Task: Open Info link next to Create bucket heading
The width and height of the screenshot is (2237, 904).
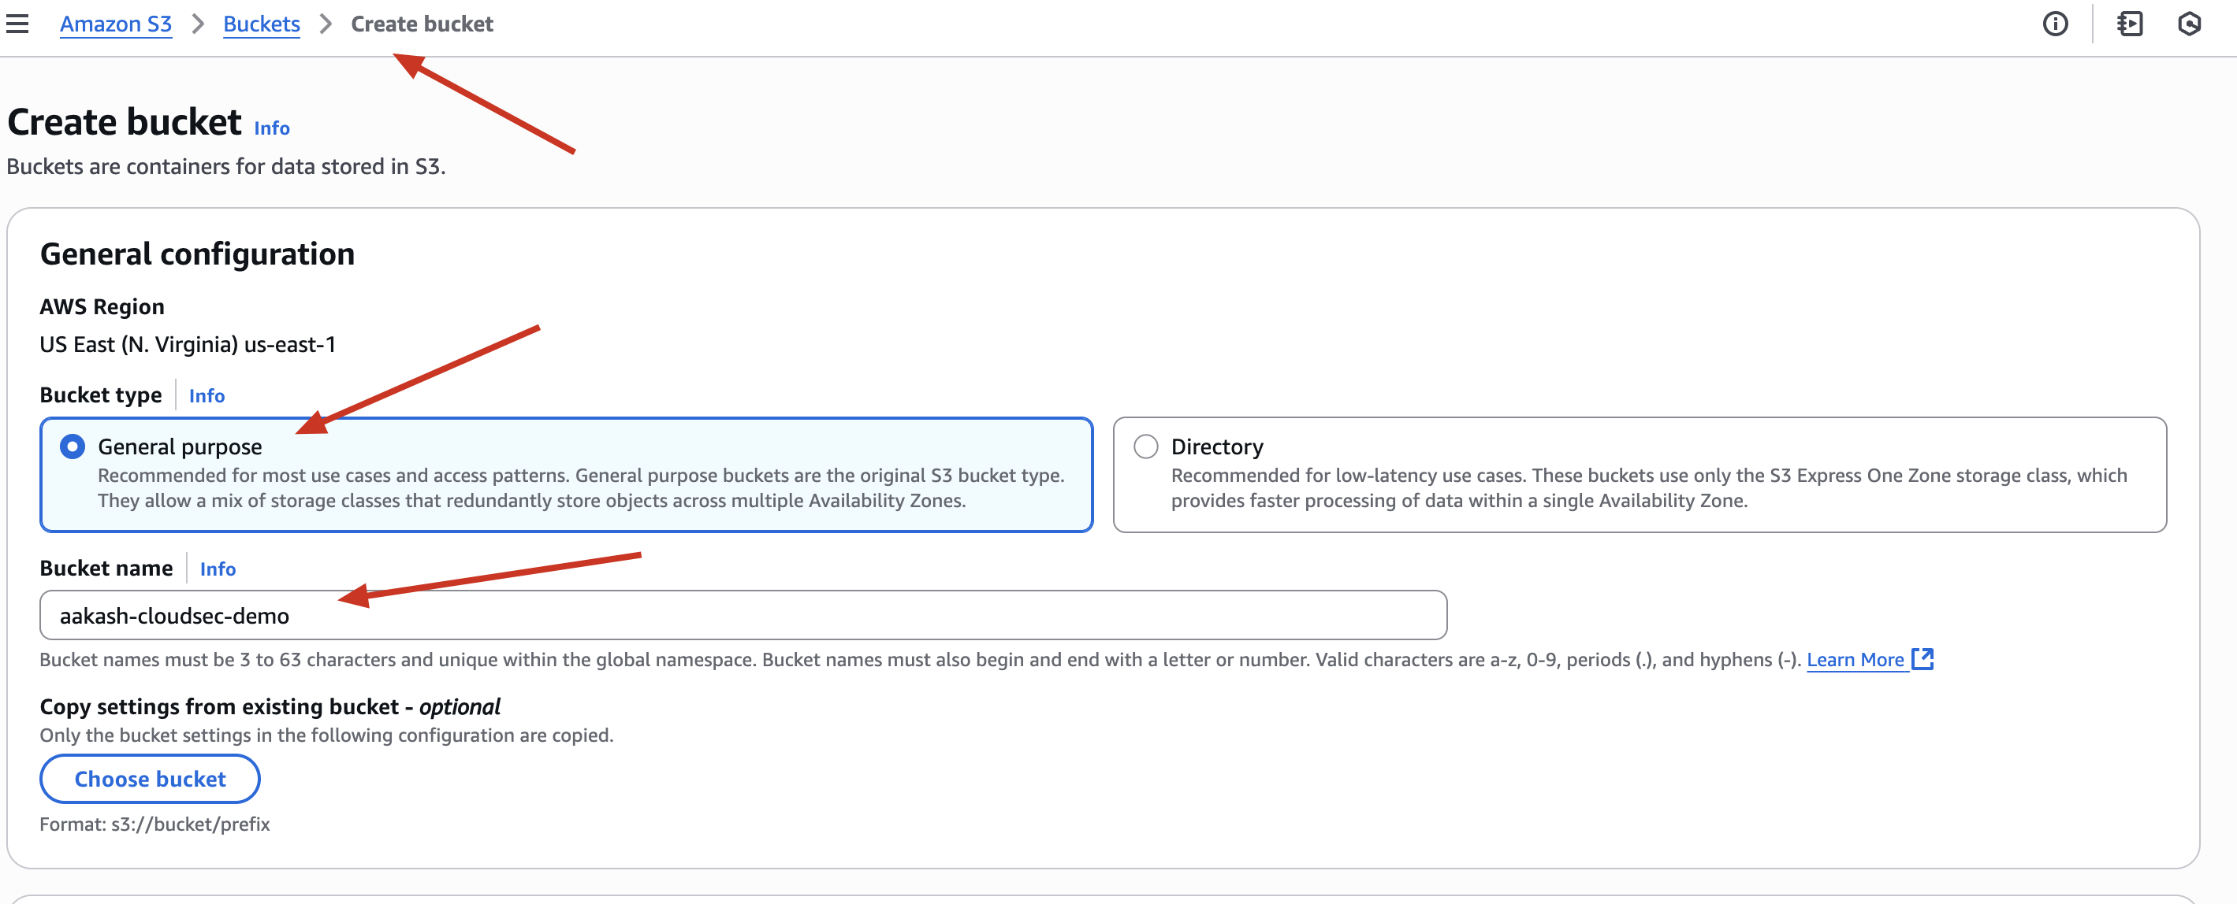Action: pyautogui.click(x=272, y=128)
